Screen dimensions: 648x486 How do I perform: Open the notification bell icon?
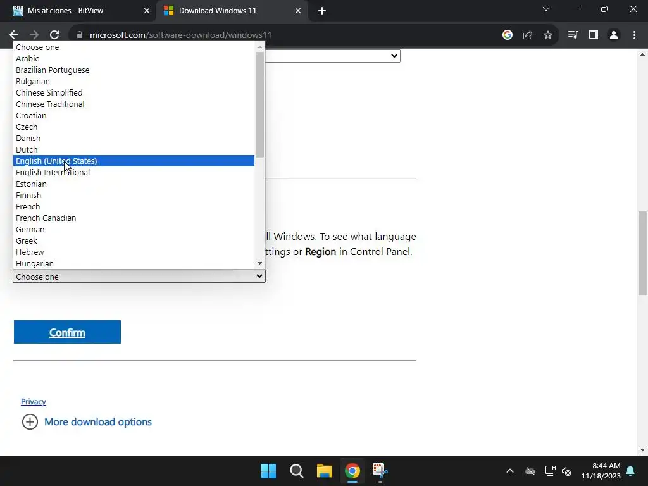click(x=631, y=471)
